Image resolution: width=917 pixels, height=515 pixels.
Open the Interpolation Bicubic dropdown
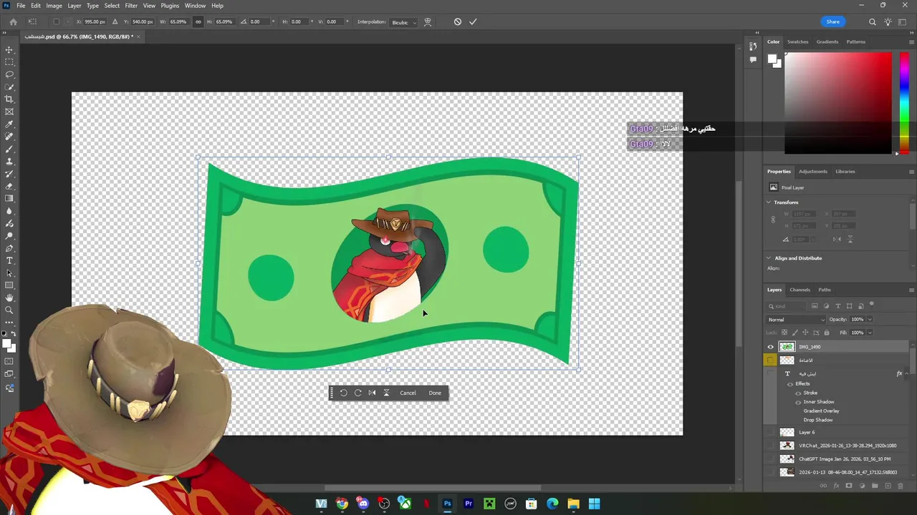403,22
